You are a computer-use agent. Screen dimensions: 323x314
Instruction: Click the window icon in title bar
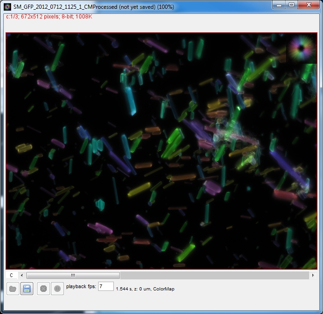coord(8,5)
